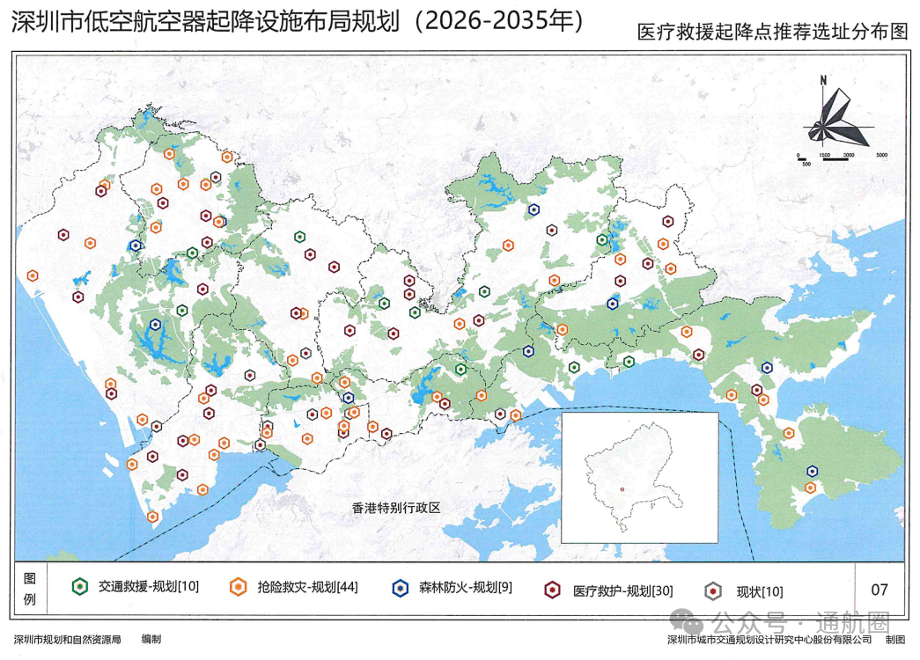Screen dimensions: 920x660
Task: Click the footer word 编制
Action: 151,640
